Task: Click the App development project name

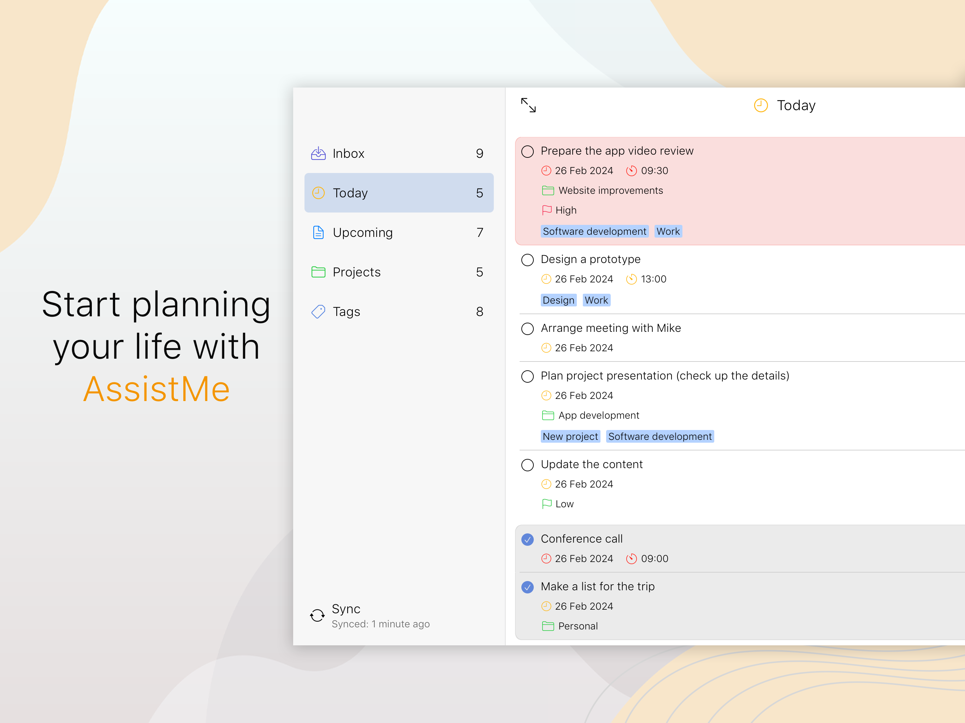Action: coord(599,416)
